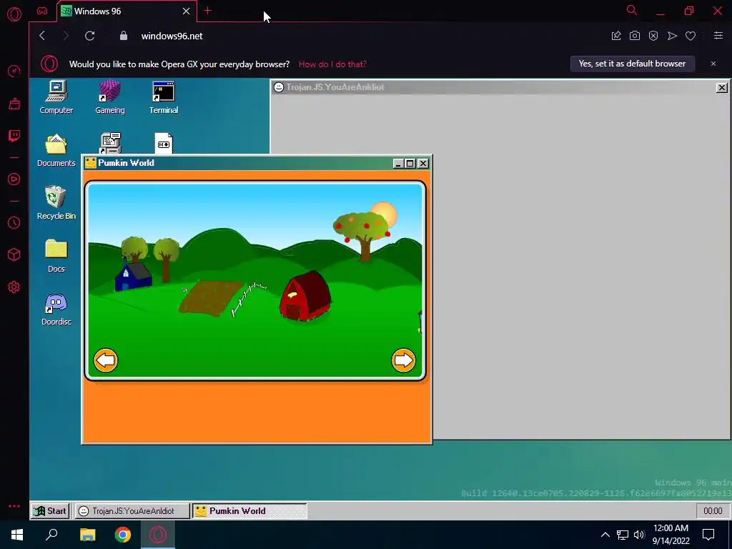Open the Recycle Bin icon
This screenshot has height=549, width=732.
[56, 202]
